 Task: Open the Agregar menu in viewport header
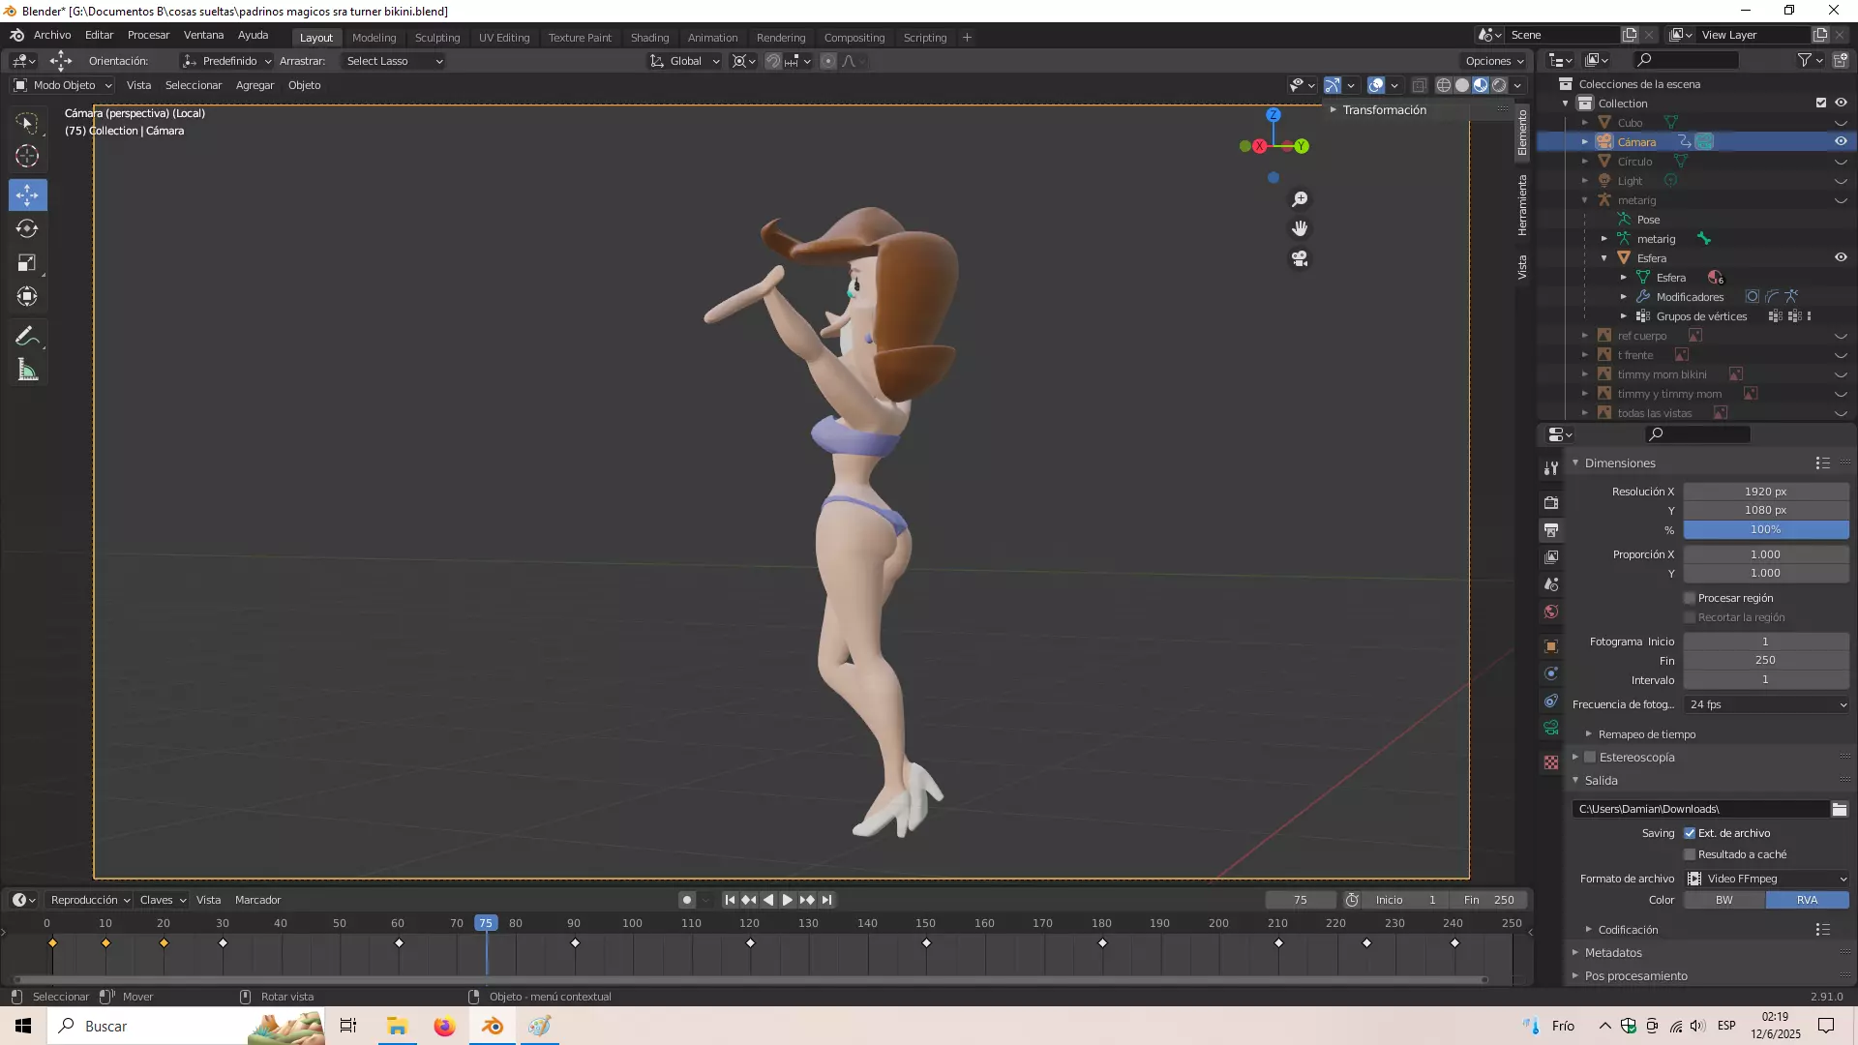pyautogui.click(x=255, y=85)
